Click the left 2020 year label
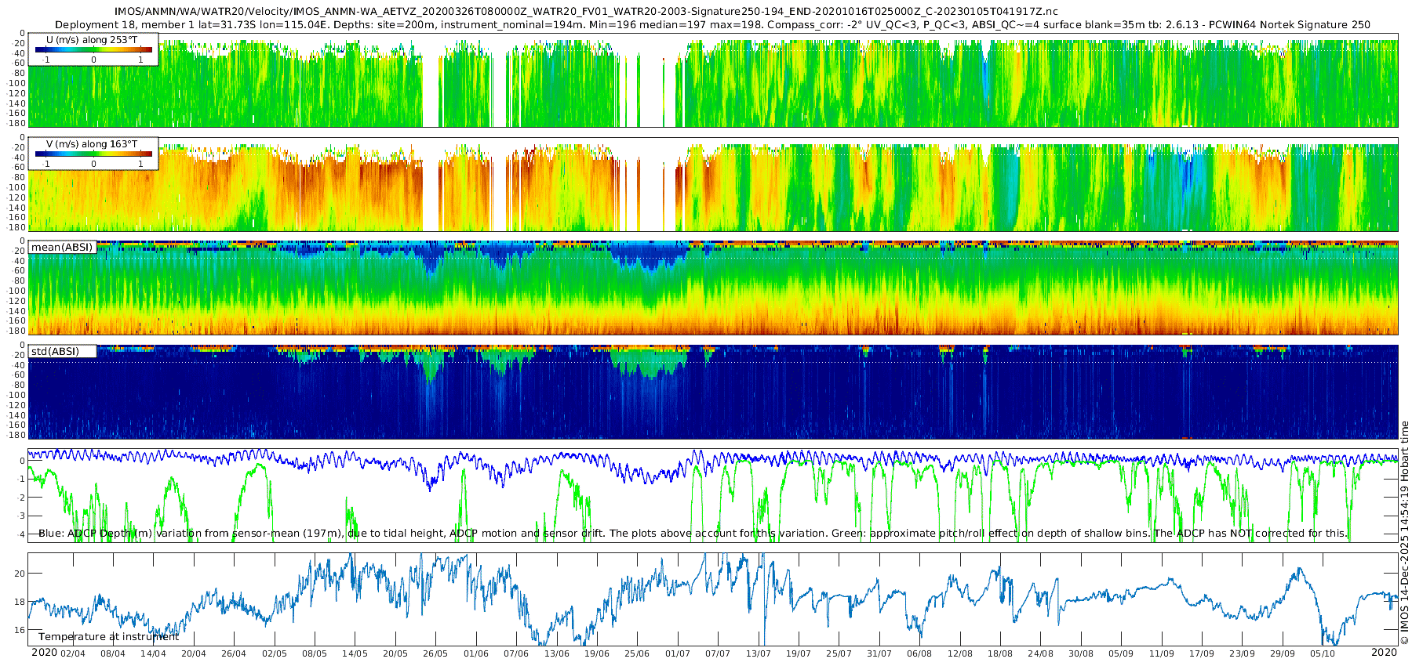Screen dimensions: 1412x666 pyautogui.click(x=44, y=653)
